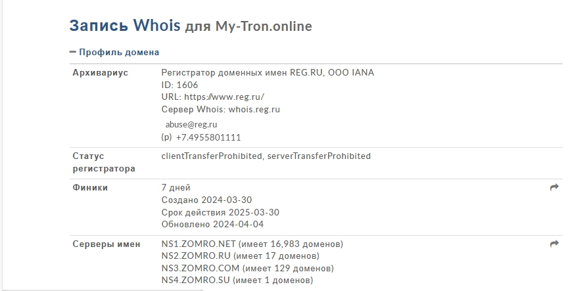Click the serverTransferProhibited status
570x291 pixels.
[319, 156]
